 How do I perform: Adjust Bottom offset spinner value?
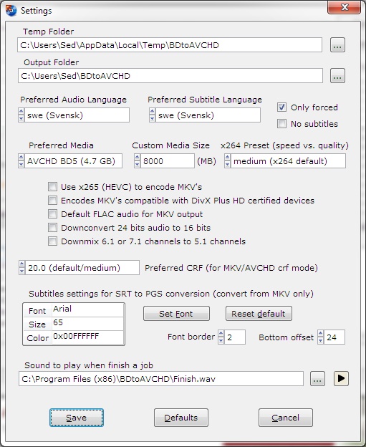[x=321, y=337]
